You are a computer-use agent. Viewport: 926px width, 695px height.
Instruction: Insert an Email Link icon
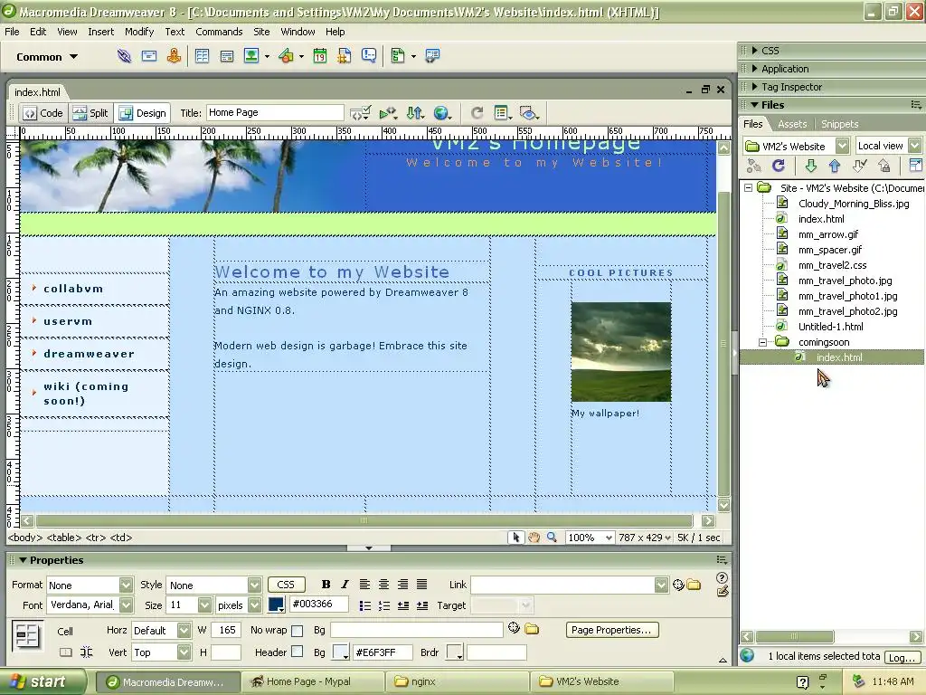[149, 56]
